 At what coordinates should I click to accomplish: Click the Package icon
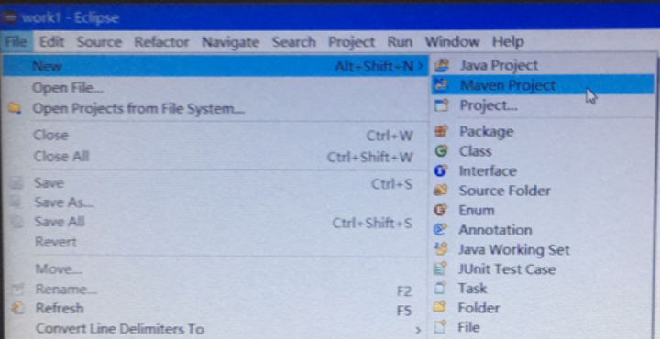[x=441, y=131]
